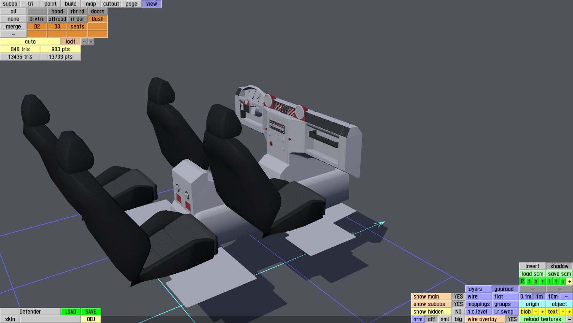Select the u underside view button
The height and width of the screenshot is (323, 573).
point(563,281)
